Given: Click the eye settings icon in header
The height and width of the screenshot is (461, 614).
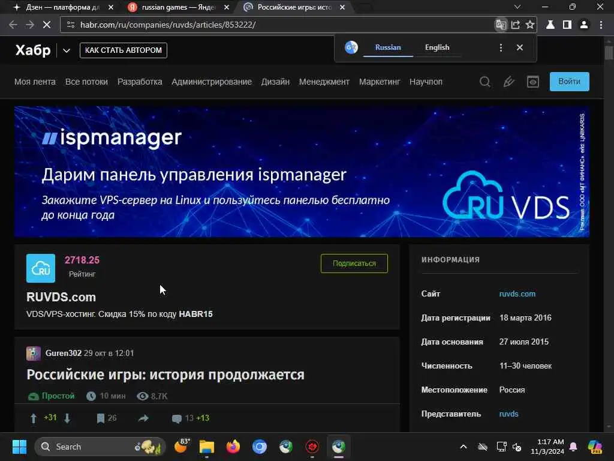Looking at the screenshot, I should [532, 82].
